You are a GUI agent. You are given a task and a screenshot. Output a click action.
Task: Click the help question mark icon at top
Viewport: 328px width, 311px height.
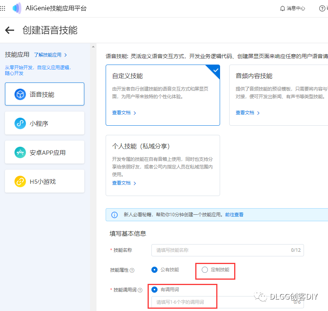(x=322, y=8)
